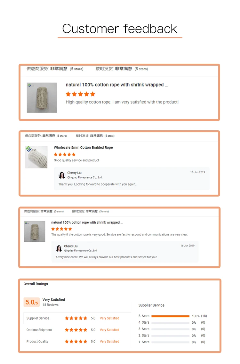Click the 18 Reviews count text
The width and height of the screenshot is (240, 364).
51,305
